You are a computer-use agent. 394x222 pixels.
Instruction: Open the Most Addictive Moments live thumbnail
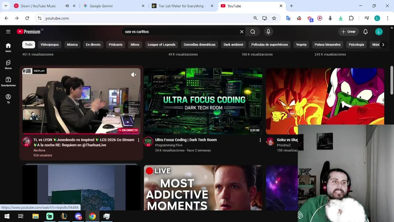click(203, 187)
